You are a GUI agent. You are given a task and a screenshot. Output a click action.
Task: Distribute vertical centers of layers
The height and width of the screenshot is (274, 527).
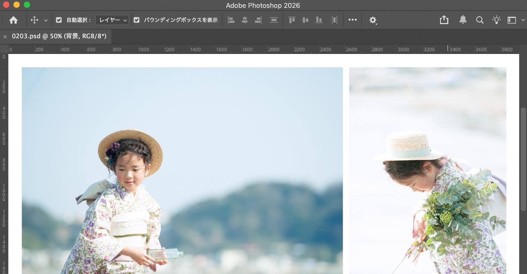pyautogui.click(x=274, y=20)
